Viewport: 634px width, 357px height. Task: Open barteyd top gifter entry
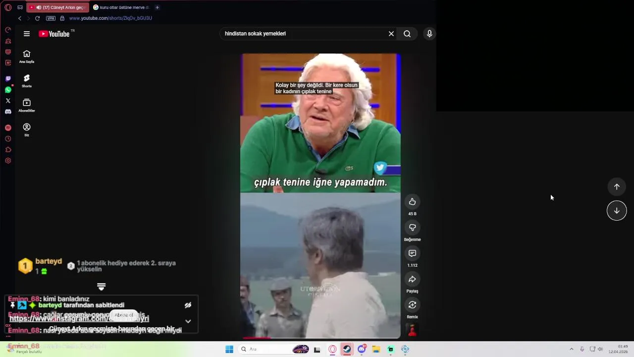(x=41, y=266)
